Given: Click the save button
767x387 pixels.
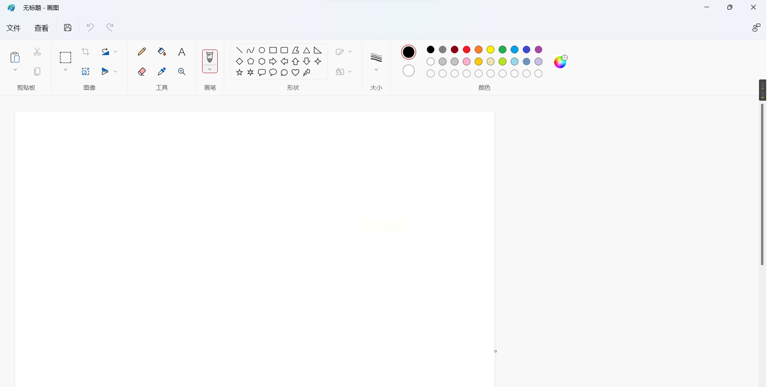Looking at the screenshot, I should pos(68,28).
